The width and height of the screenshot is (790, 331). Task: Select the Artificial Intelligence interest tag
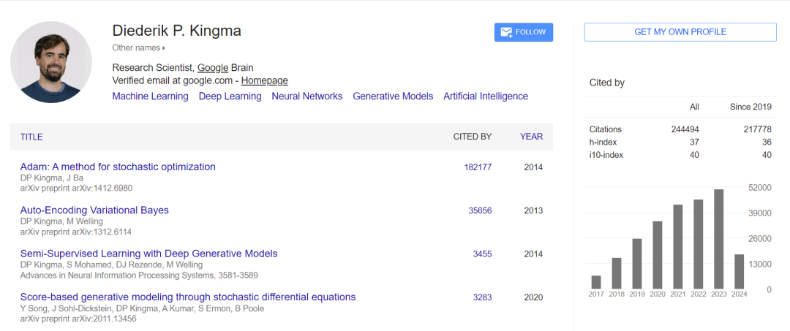[x=485, y=96]
